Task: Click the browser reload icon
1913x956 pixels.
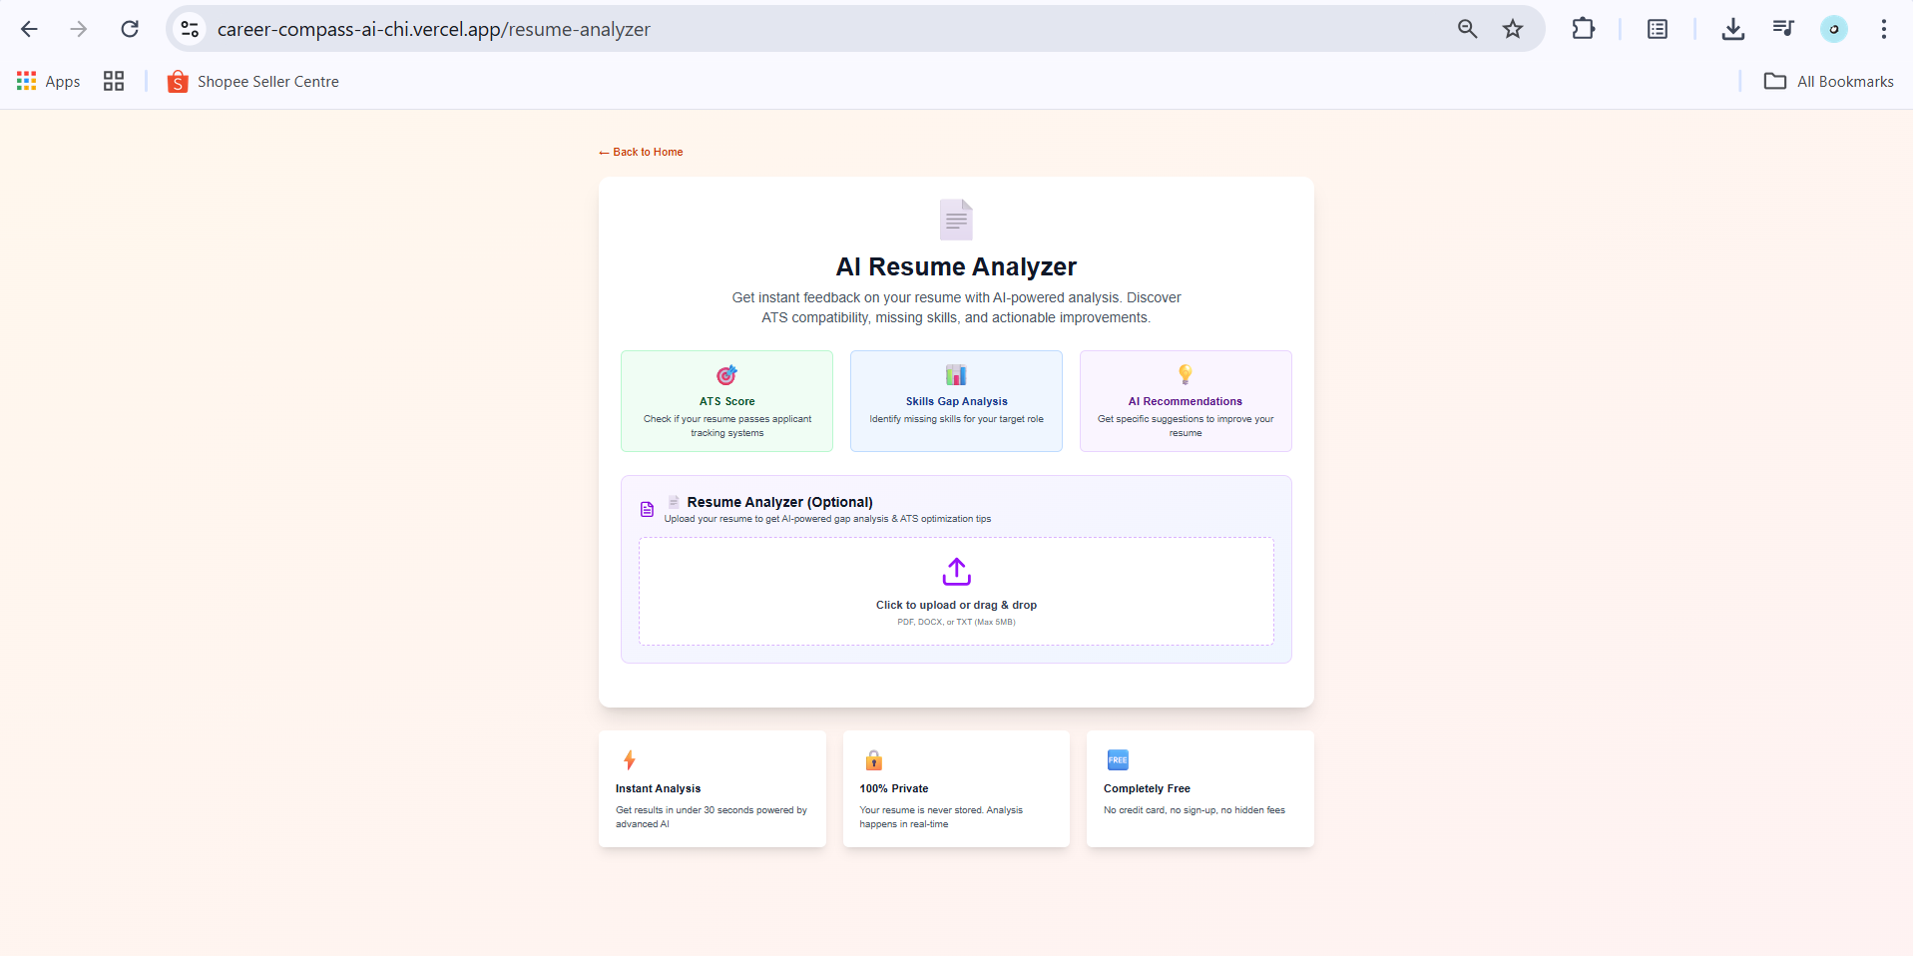Action: tap(130, 29)
